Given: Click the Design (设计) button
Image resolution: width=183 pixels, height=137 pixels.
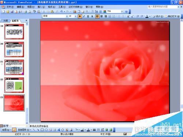Looking at the screenshot, I should pyautogui.click(x=158, y=16).
